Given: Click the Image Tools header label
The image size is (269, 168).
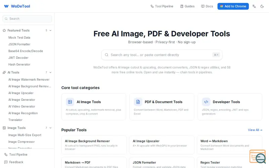Looking at the screenshot, I should pos(16,128).
